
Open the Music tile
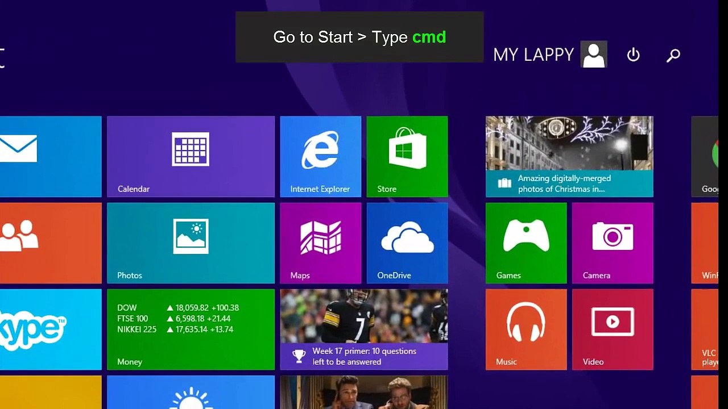526,329
